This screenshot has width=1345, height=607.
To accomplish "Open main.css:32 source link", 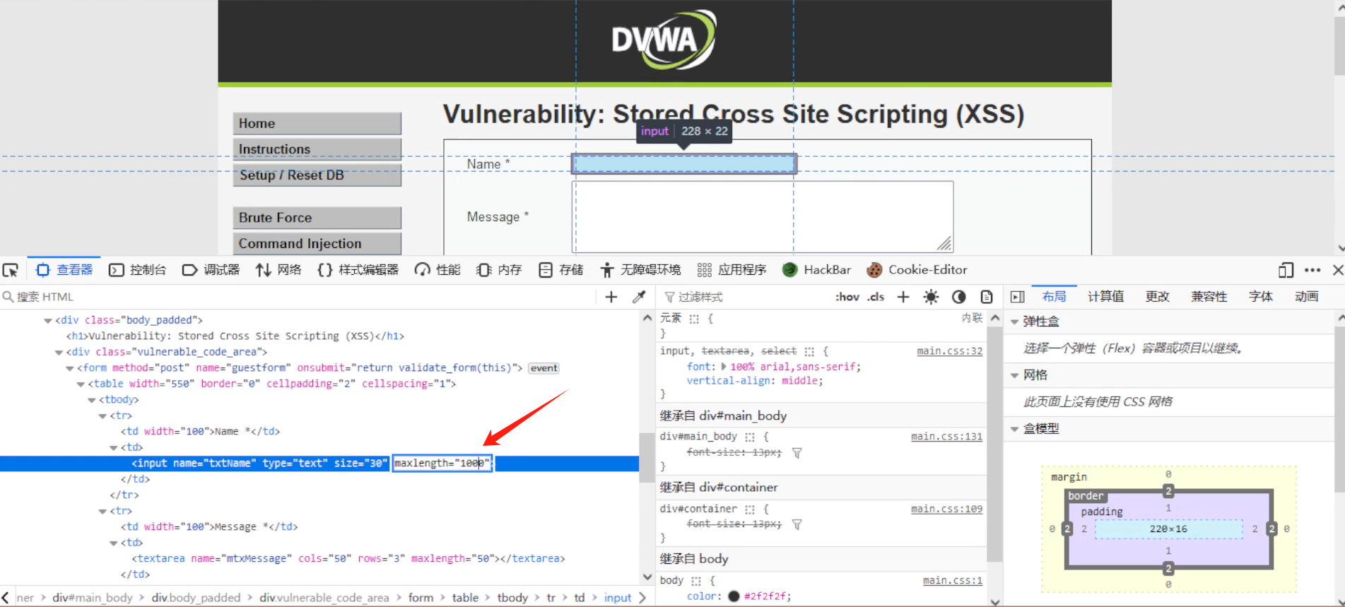I will 949,351.
